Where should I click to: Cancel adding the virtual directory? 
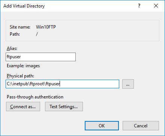click(141, 125)
